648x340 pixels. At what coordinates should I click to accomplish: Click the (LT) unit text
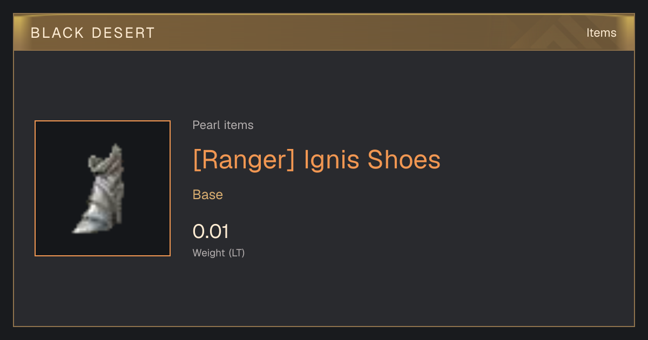pyautogui.click(x=237, y=253)
